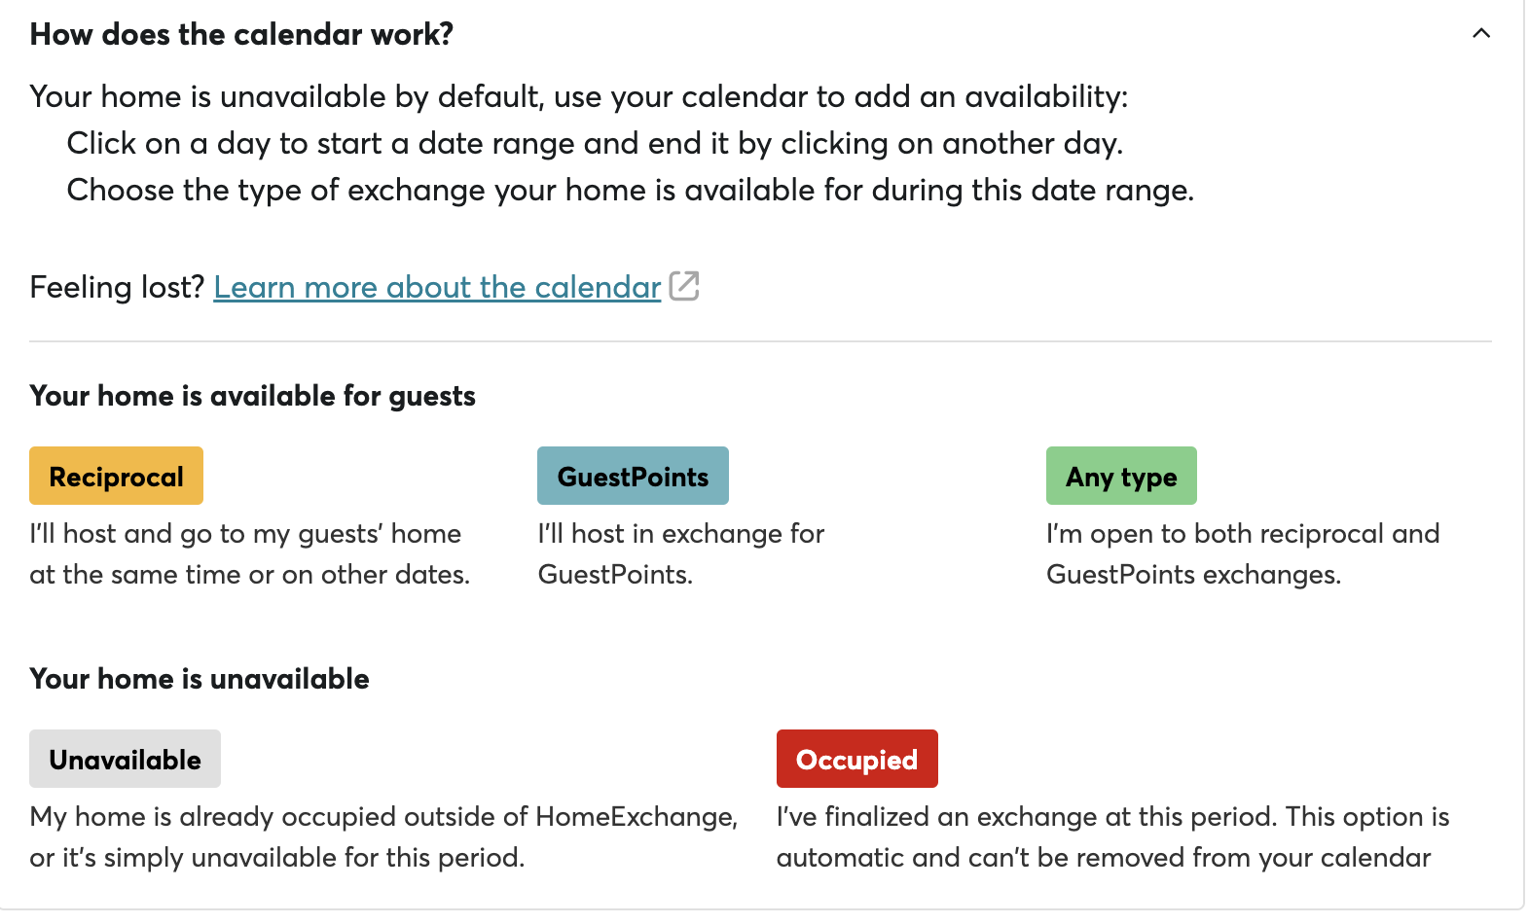Image resolution: width=1528 pixels, height=924 pixels.
Task: Click the "I've finalized an exchange" description
Action: click(1112, 837)
